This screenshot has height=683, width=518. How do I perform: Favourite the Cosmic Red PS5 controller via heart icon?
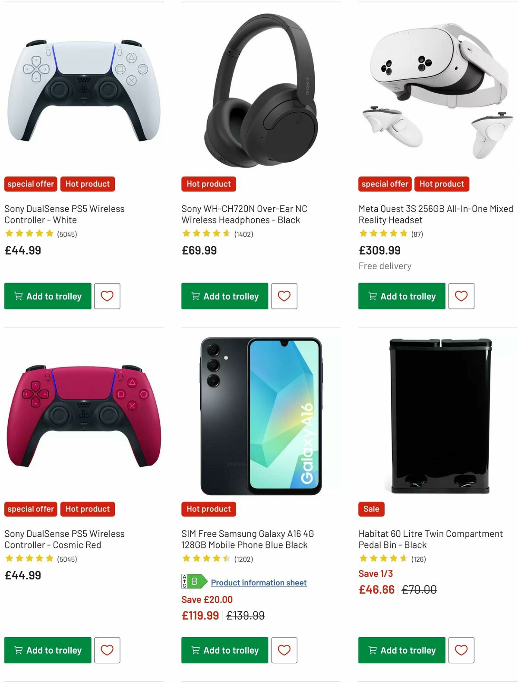[x=107, y=650]
